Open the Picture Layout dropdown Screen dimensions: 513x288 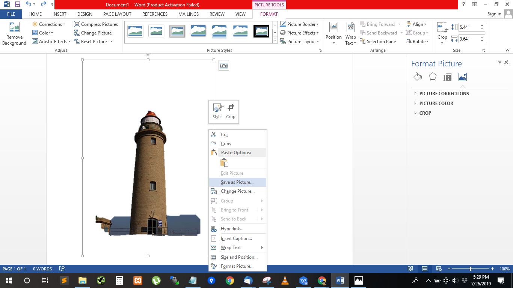(x=300, y=42)
